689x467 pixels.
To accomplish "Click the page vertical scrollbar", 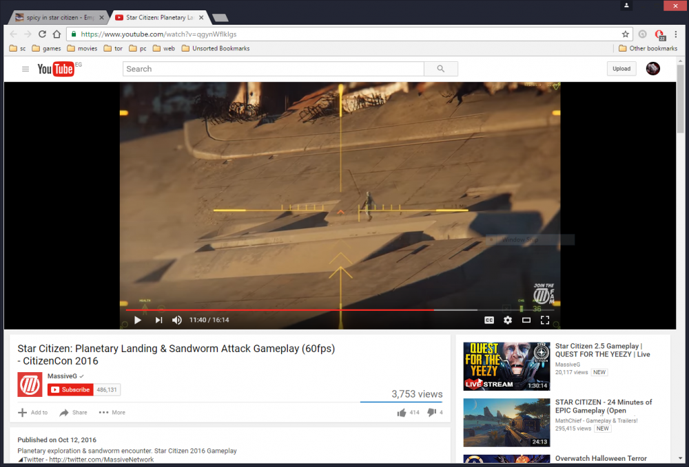I will pyautogui.click(x=680, y=98).
